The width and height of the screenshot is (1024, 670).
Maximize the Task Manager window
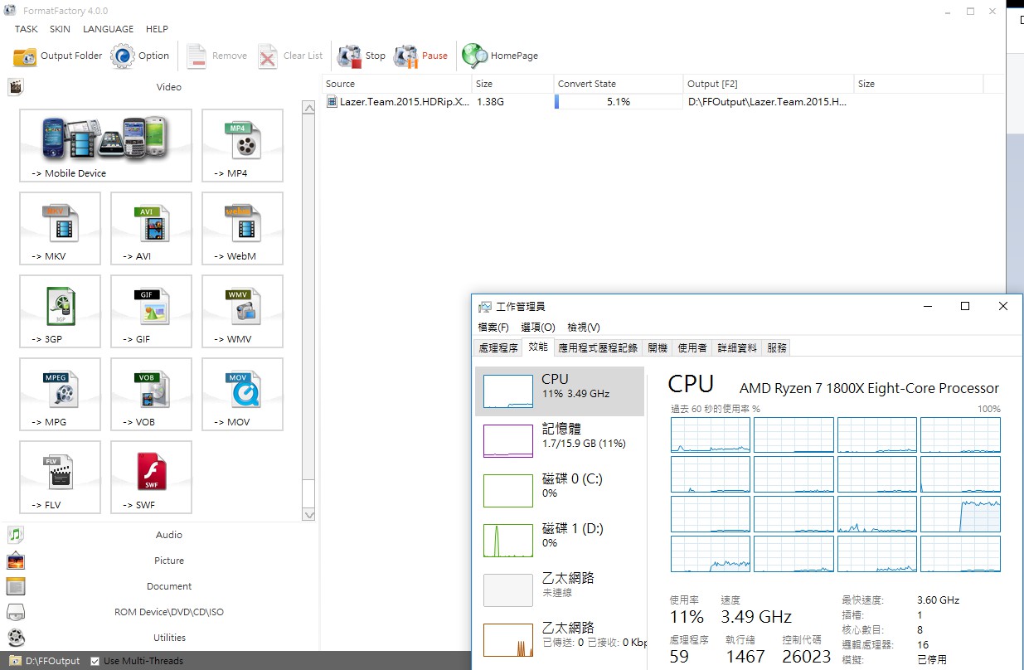click(x=965, y=306)
